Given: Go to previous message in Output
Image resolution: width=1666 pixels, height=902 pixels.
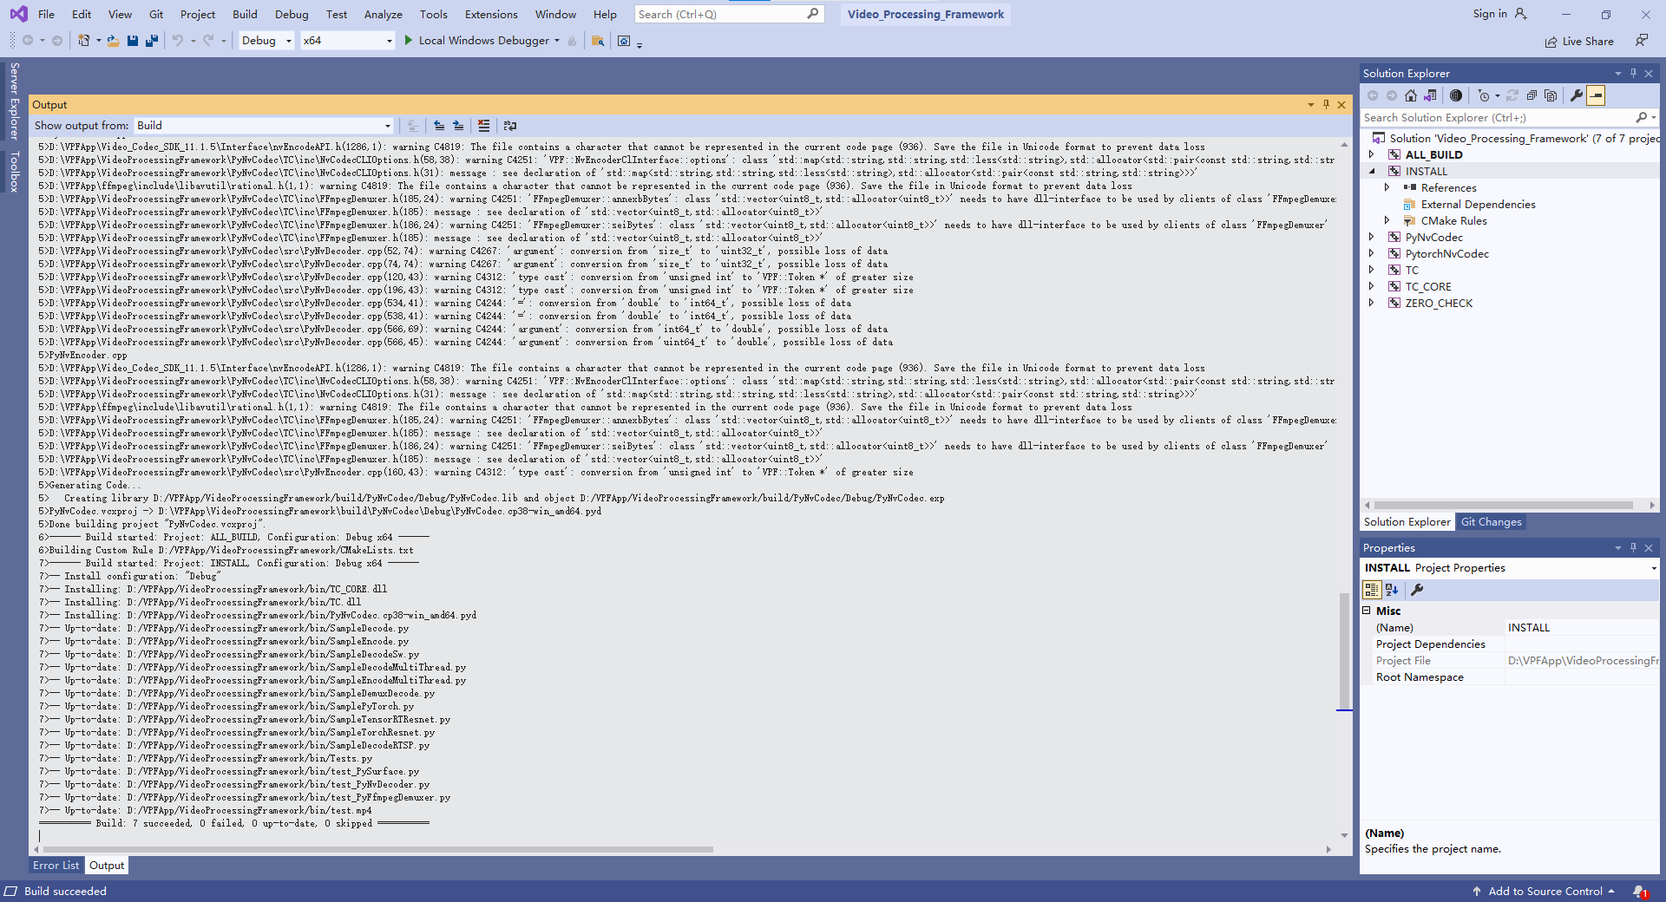Looking at the screenshot, I should pyautogui.click(x=439, y=126).
